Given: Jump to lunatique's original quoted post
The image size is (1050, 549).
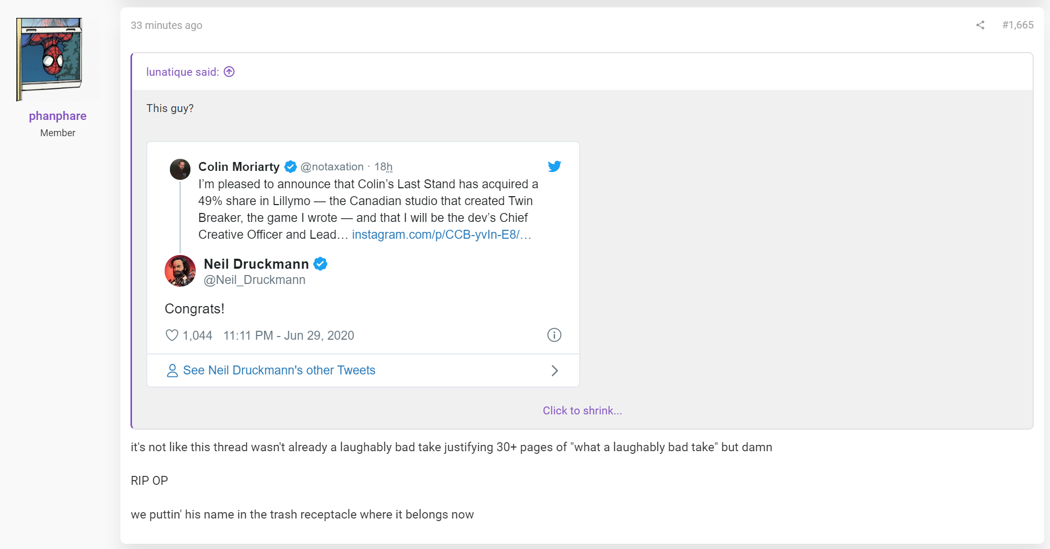Looking at the screenshot, I should point(183,72).
